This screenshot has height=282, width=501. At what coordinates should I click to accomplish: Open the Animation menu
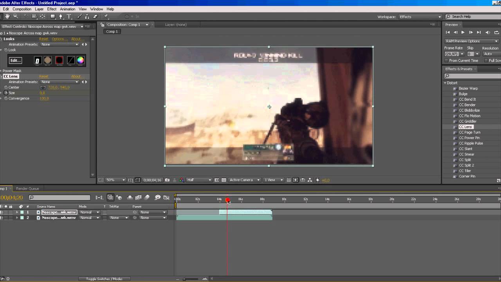pyautogui.click(x=67, y=9)
